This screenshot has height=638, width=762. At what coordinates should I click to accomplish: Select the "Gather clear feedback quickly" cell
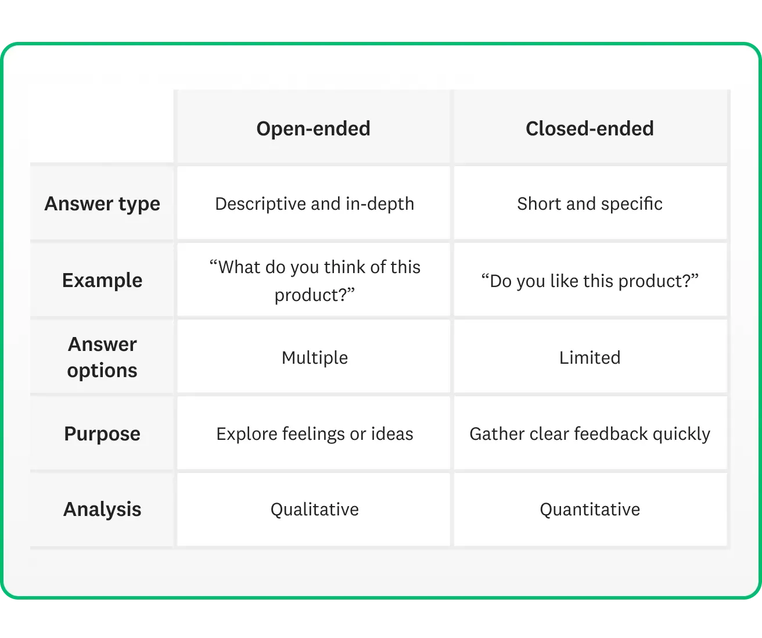pyautogui.click(x=590, y=434)
